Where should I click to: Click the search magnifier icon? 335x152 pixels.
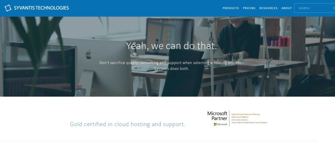[334, 8]
